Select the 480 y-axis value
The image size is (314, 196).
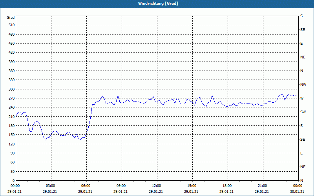pyautogui.click(x=12, y=34)
